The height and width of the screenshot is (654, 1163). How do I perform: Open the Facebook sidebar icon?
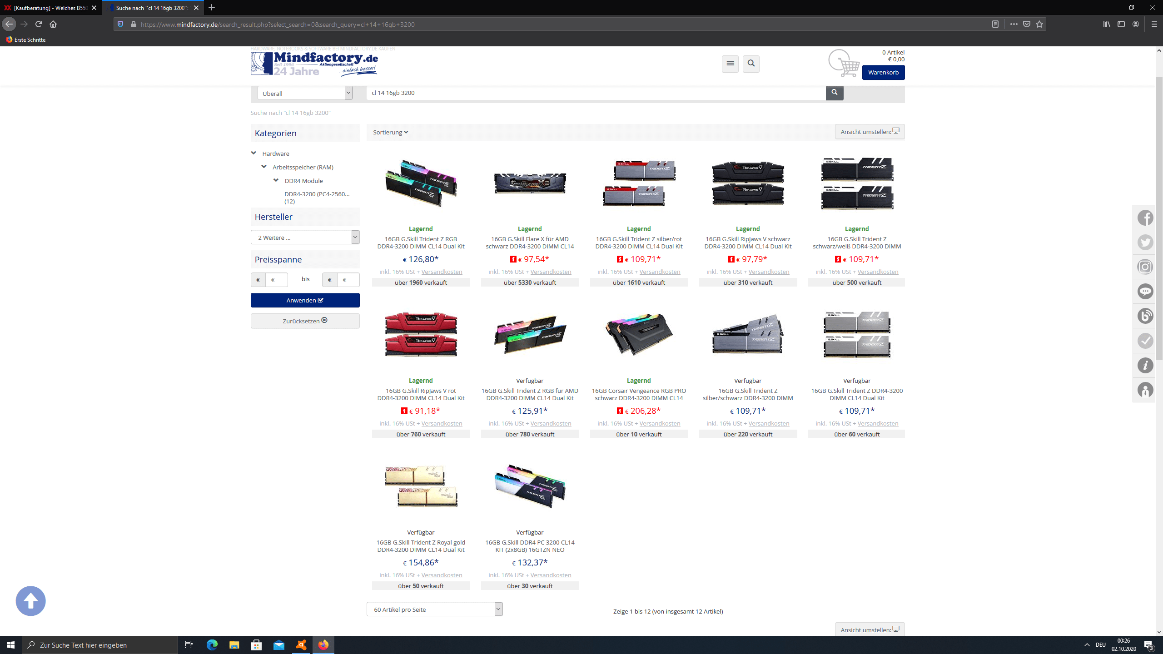pos(1145,218)
